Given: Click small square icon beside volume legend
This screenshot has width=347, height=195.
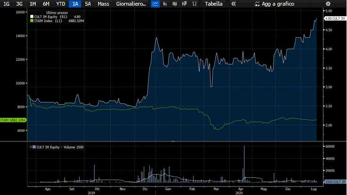Looking at the screenshot, I should coord(33,147).
